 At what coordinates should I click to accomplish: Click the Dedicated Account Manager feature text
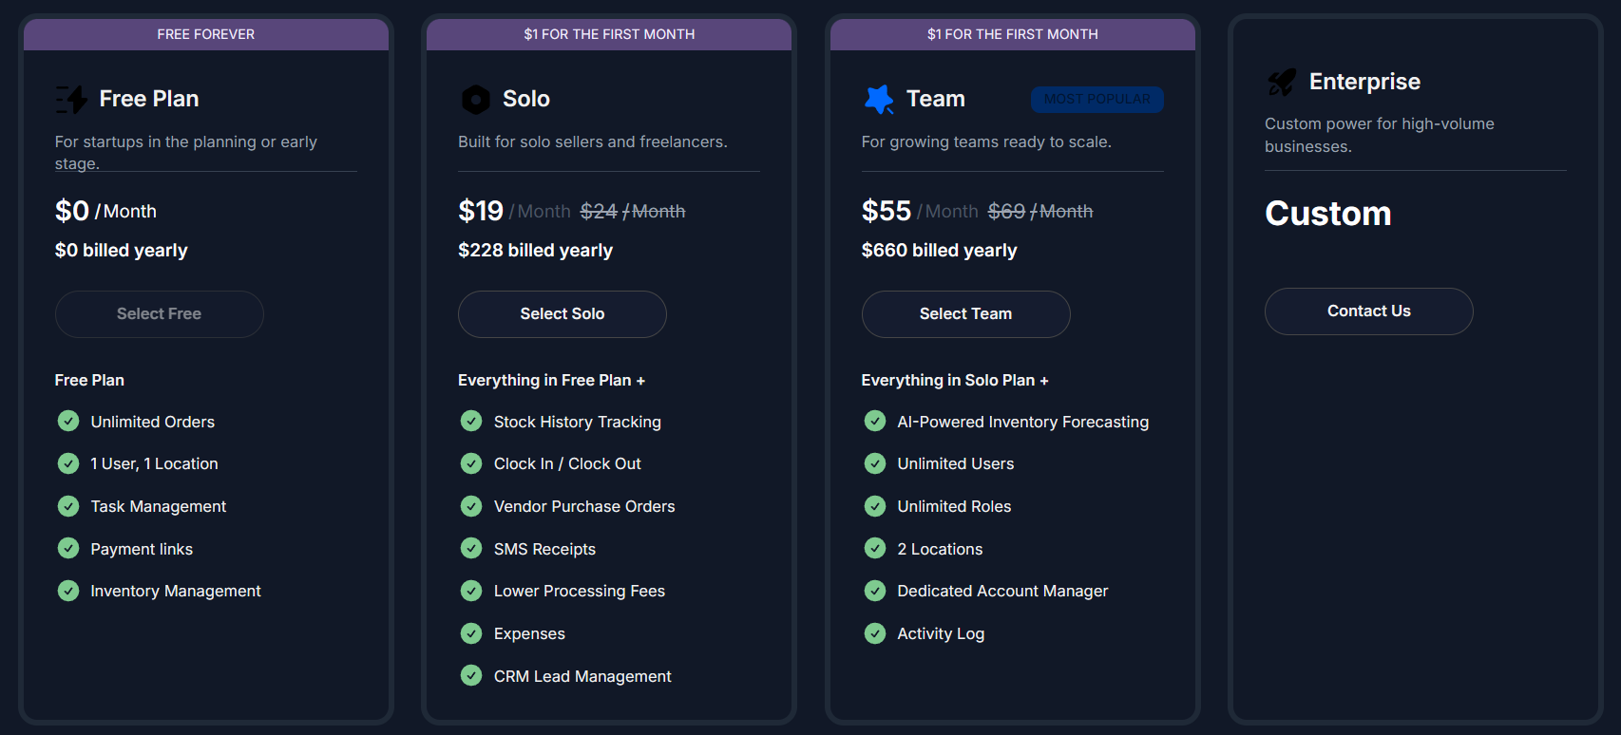pyautogui.click(x=1003, y=591)
